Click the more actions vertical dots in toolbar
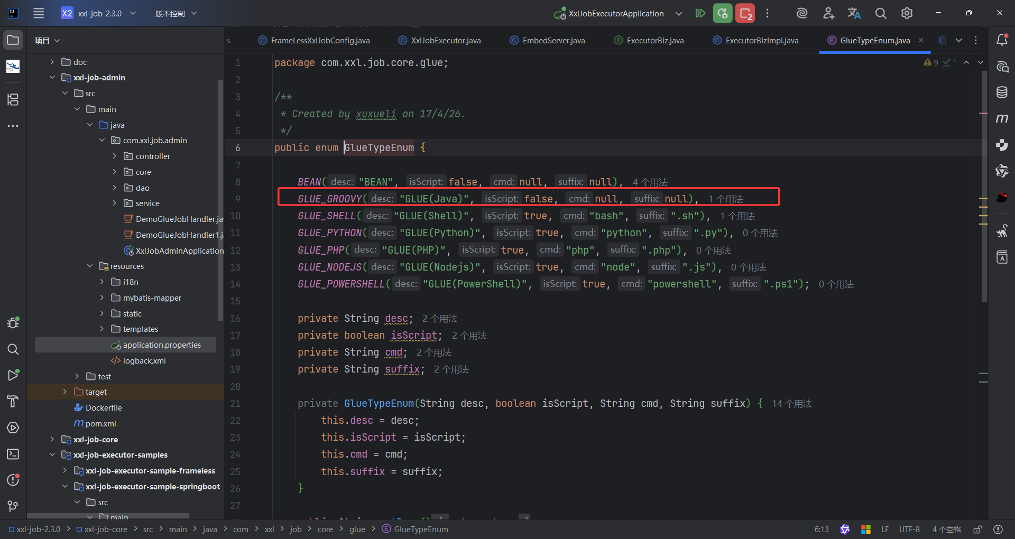The width and height of the screenshot is (1015, 539). coord(768,13)
